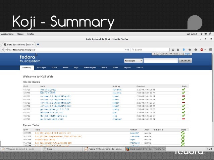Switch to the Packages tab

point(42,67)
